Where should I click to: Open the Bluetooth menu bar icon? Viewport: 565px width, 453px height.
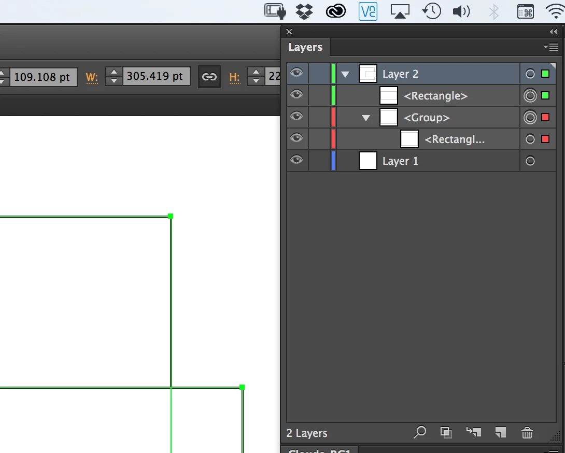pyautogui.click(x=493, y=12)
